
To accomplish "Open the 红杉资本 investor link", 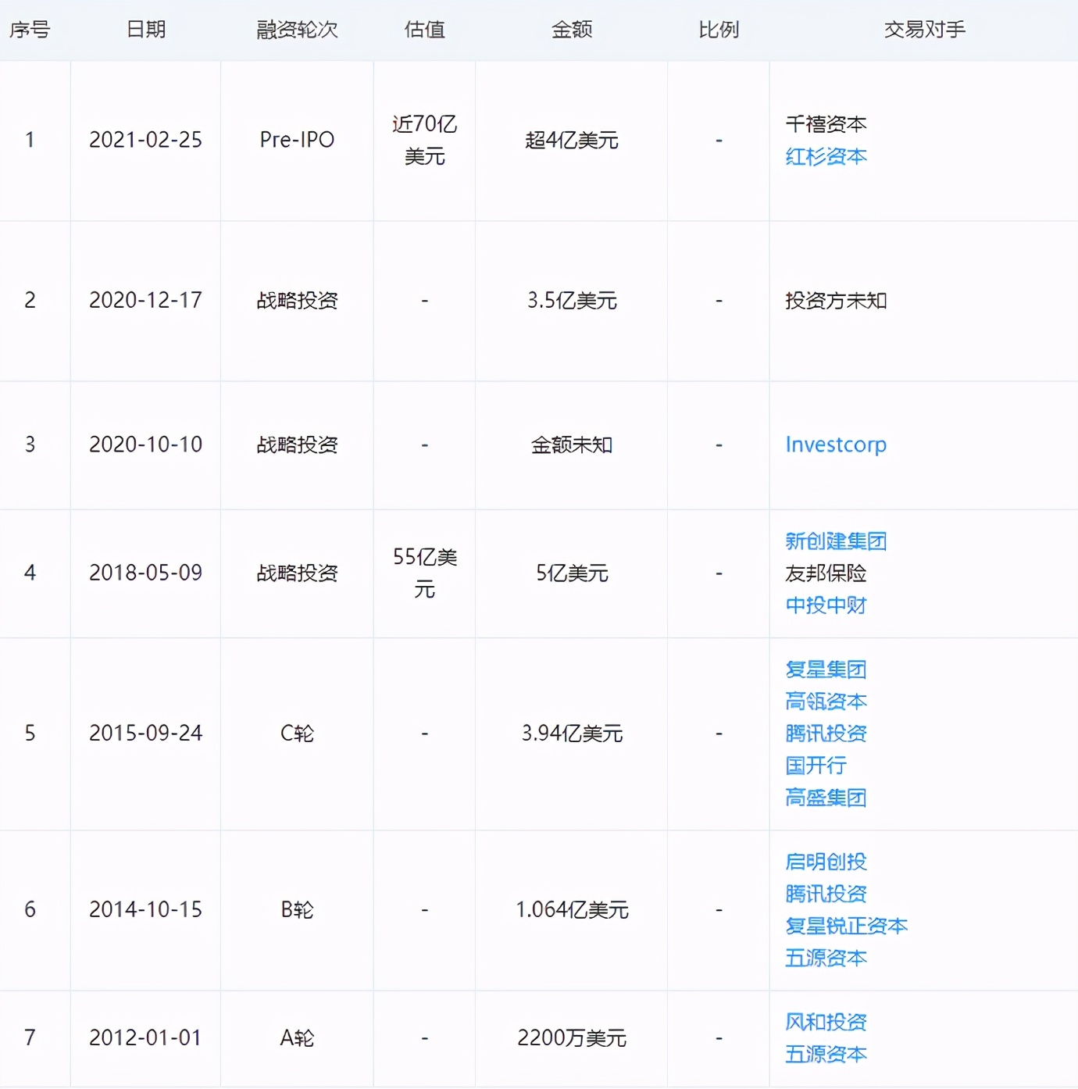I will pos(827,156).
